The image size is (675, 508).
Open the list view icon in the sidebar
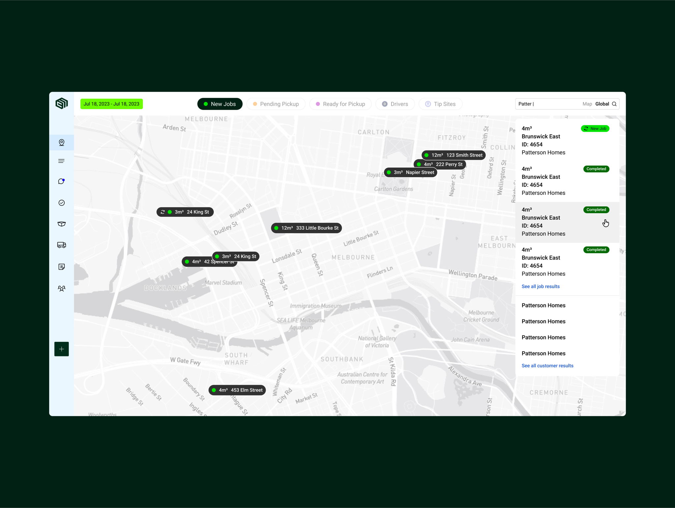[62, 161]
